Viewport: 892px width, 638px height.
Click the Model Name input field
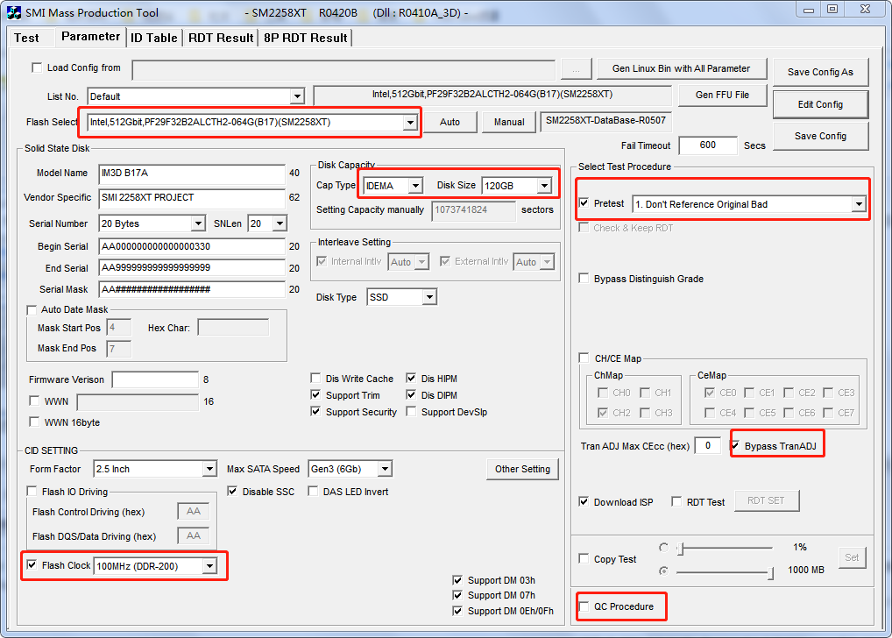click(192, 173)
